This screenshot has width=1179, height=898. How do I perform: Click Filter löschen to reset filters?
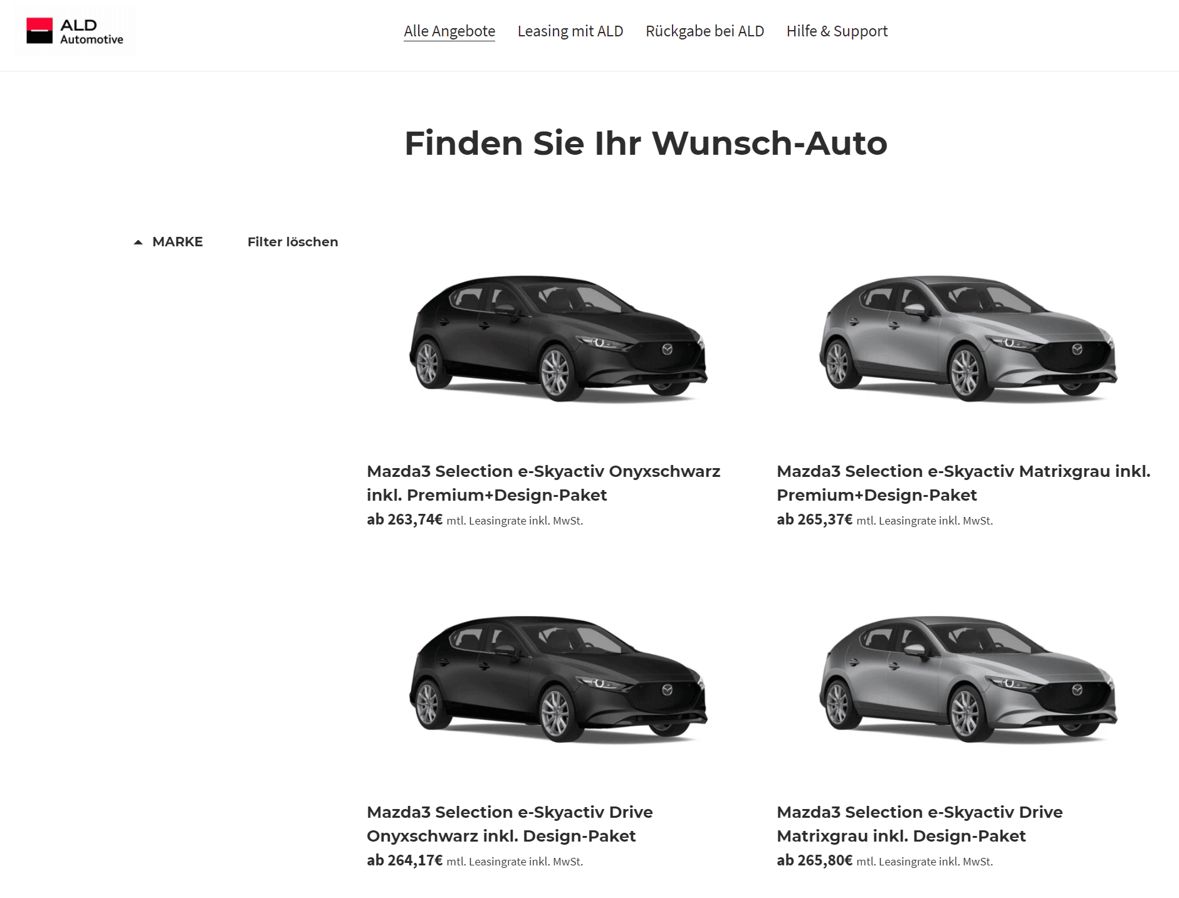coord(293,242)
